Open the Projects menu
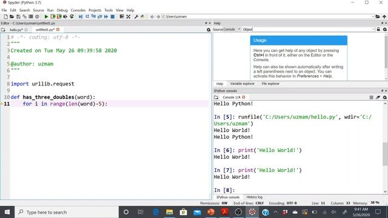 pos(95,10)
